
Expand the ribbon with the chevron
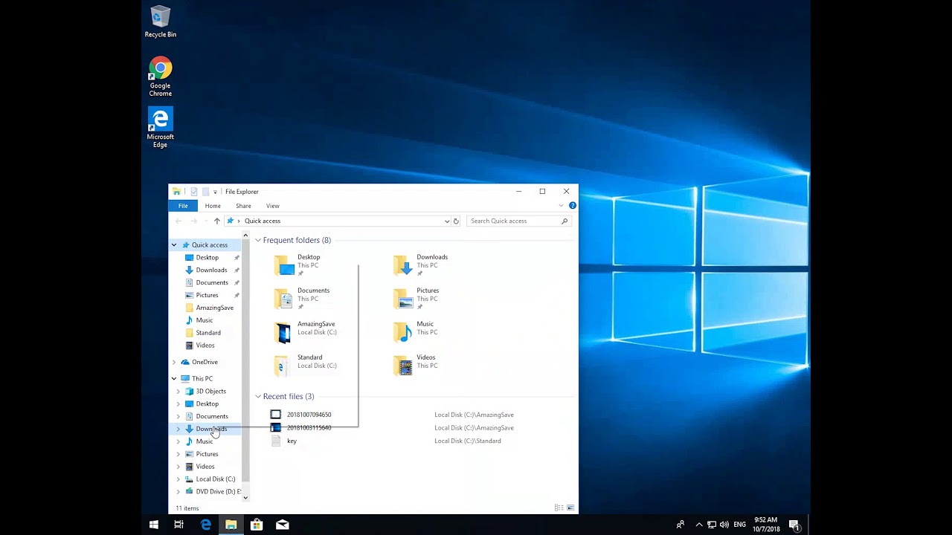(x=561, y=206)
